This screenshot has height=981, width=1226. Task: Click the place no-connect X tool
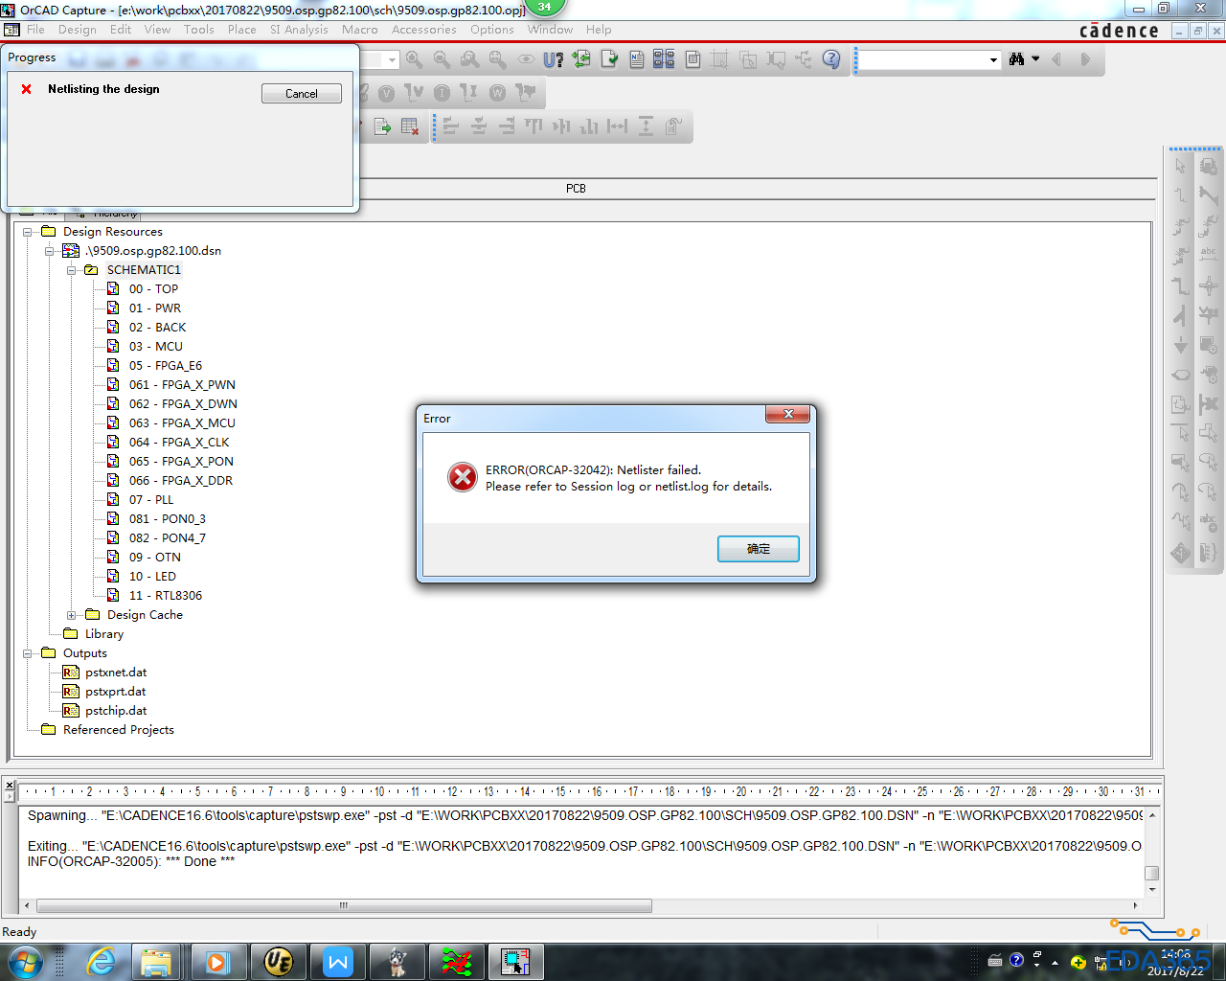click(x=1209, y=404)
